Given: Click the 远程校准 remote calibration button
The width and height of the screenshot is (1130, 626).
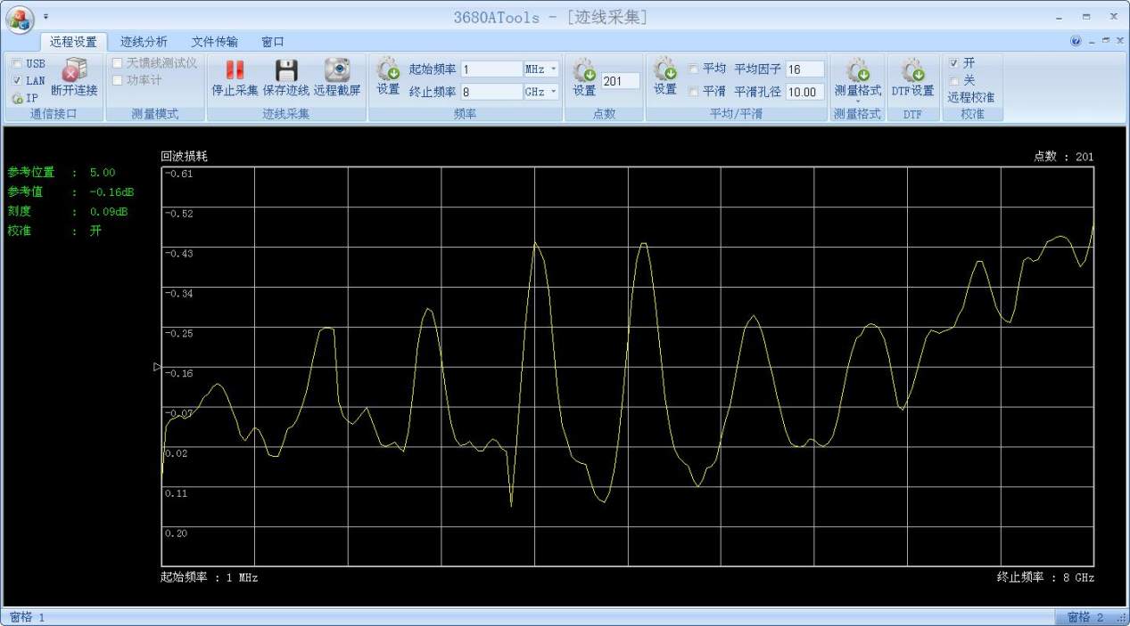Looking at the screenshot, I should point(970,97).
